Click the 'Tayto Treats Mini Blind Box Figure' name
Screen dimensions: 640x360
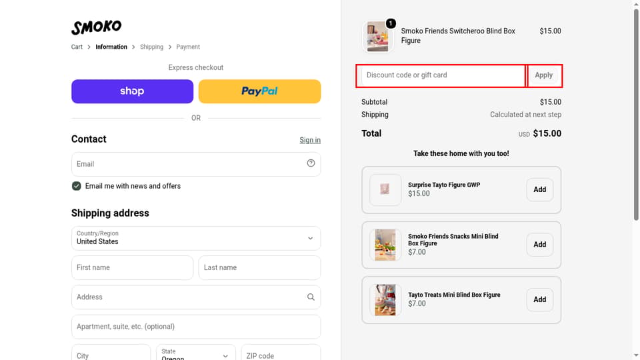tap(454, 295)
